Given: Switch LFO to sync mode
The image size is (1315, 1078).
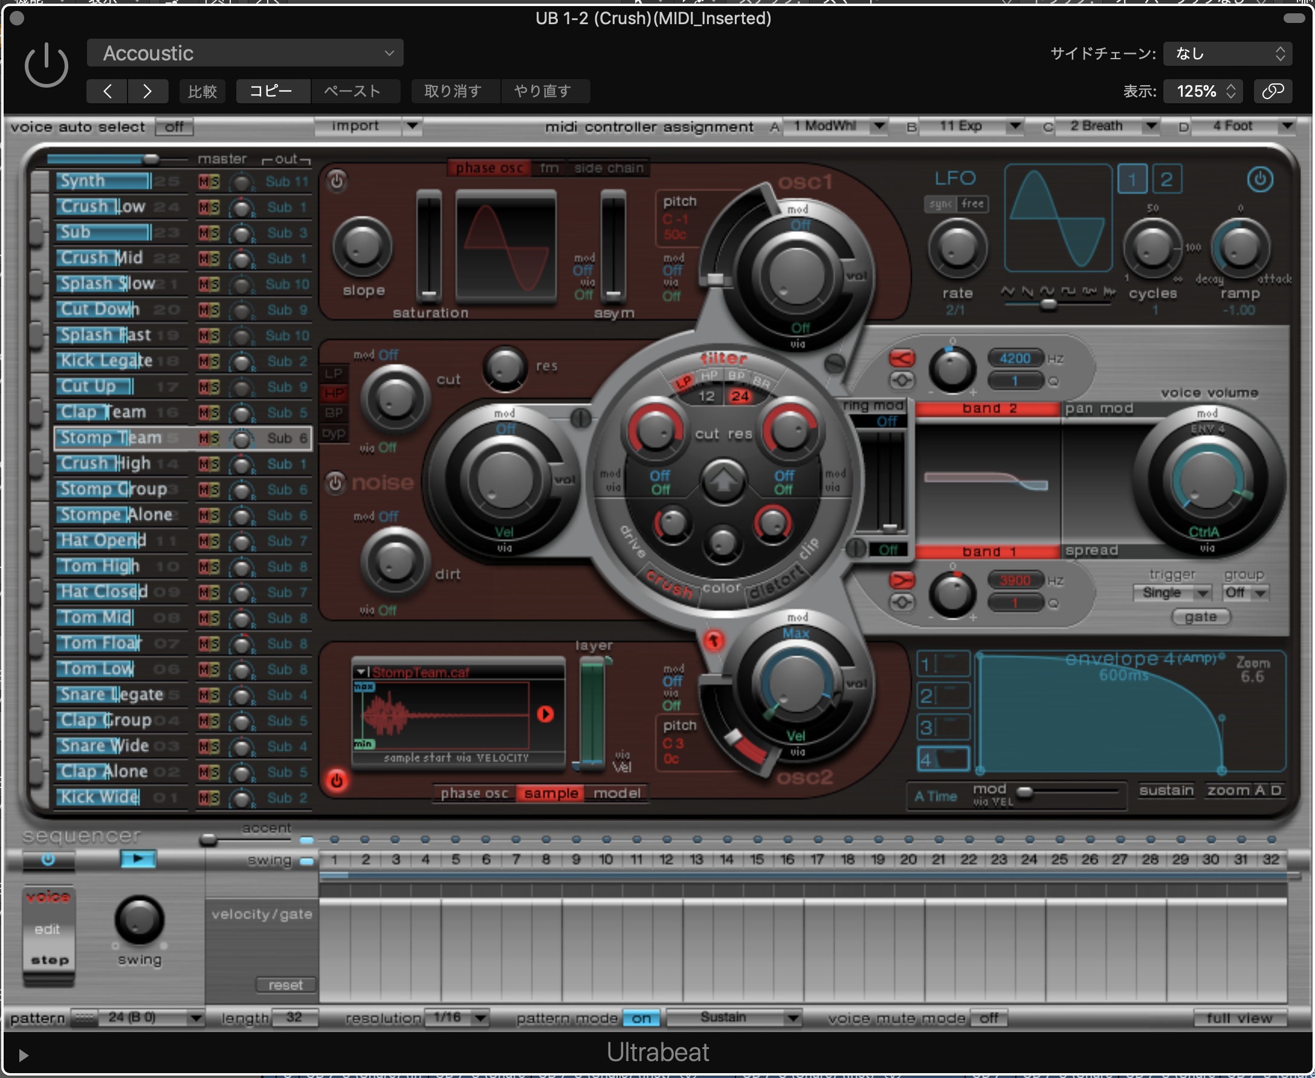Looking at the screenshot, I should 940,204.
